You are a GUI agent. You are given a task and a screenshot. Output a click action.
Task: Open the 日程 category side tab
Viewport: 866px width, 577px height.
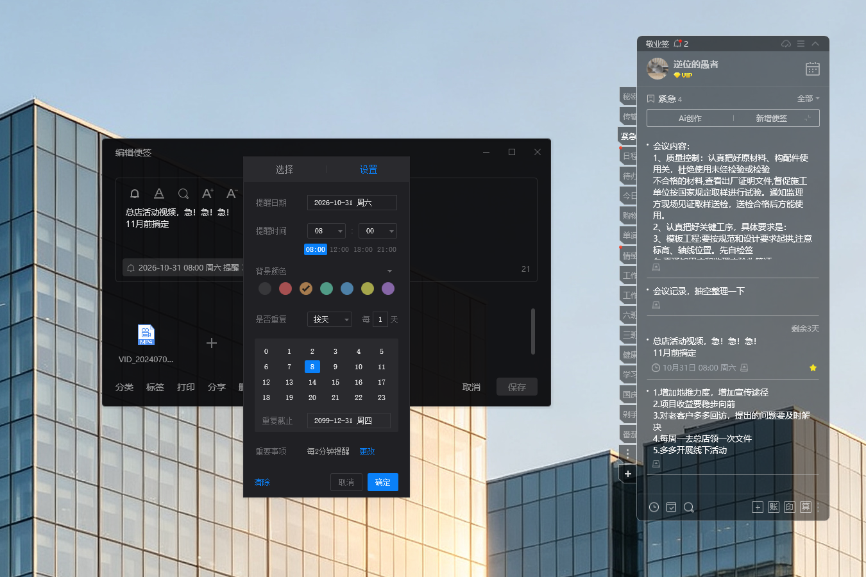tap(629, 156)
